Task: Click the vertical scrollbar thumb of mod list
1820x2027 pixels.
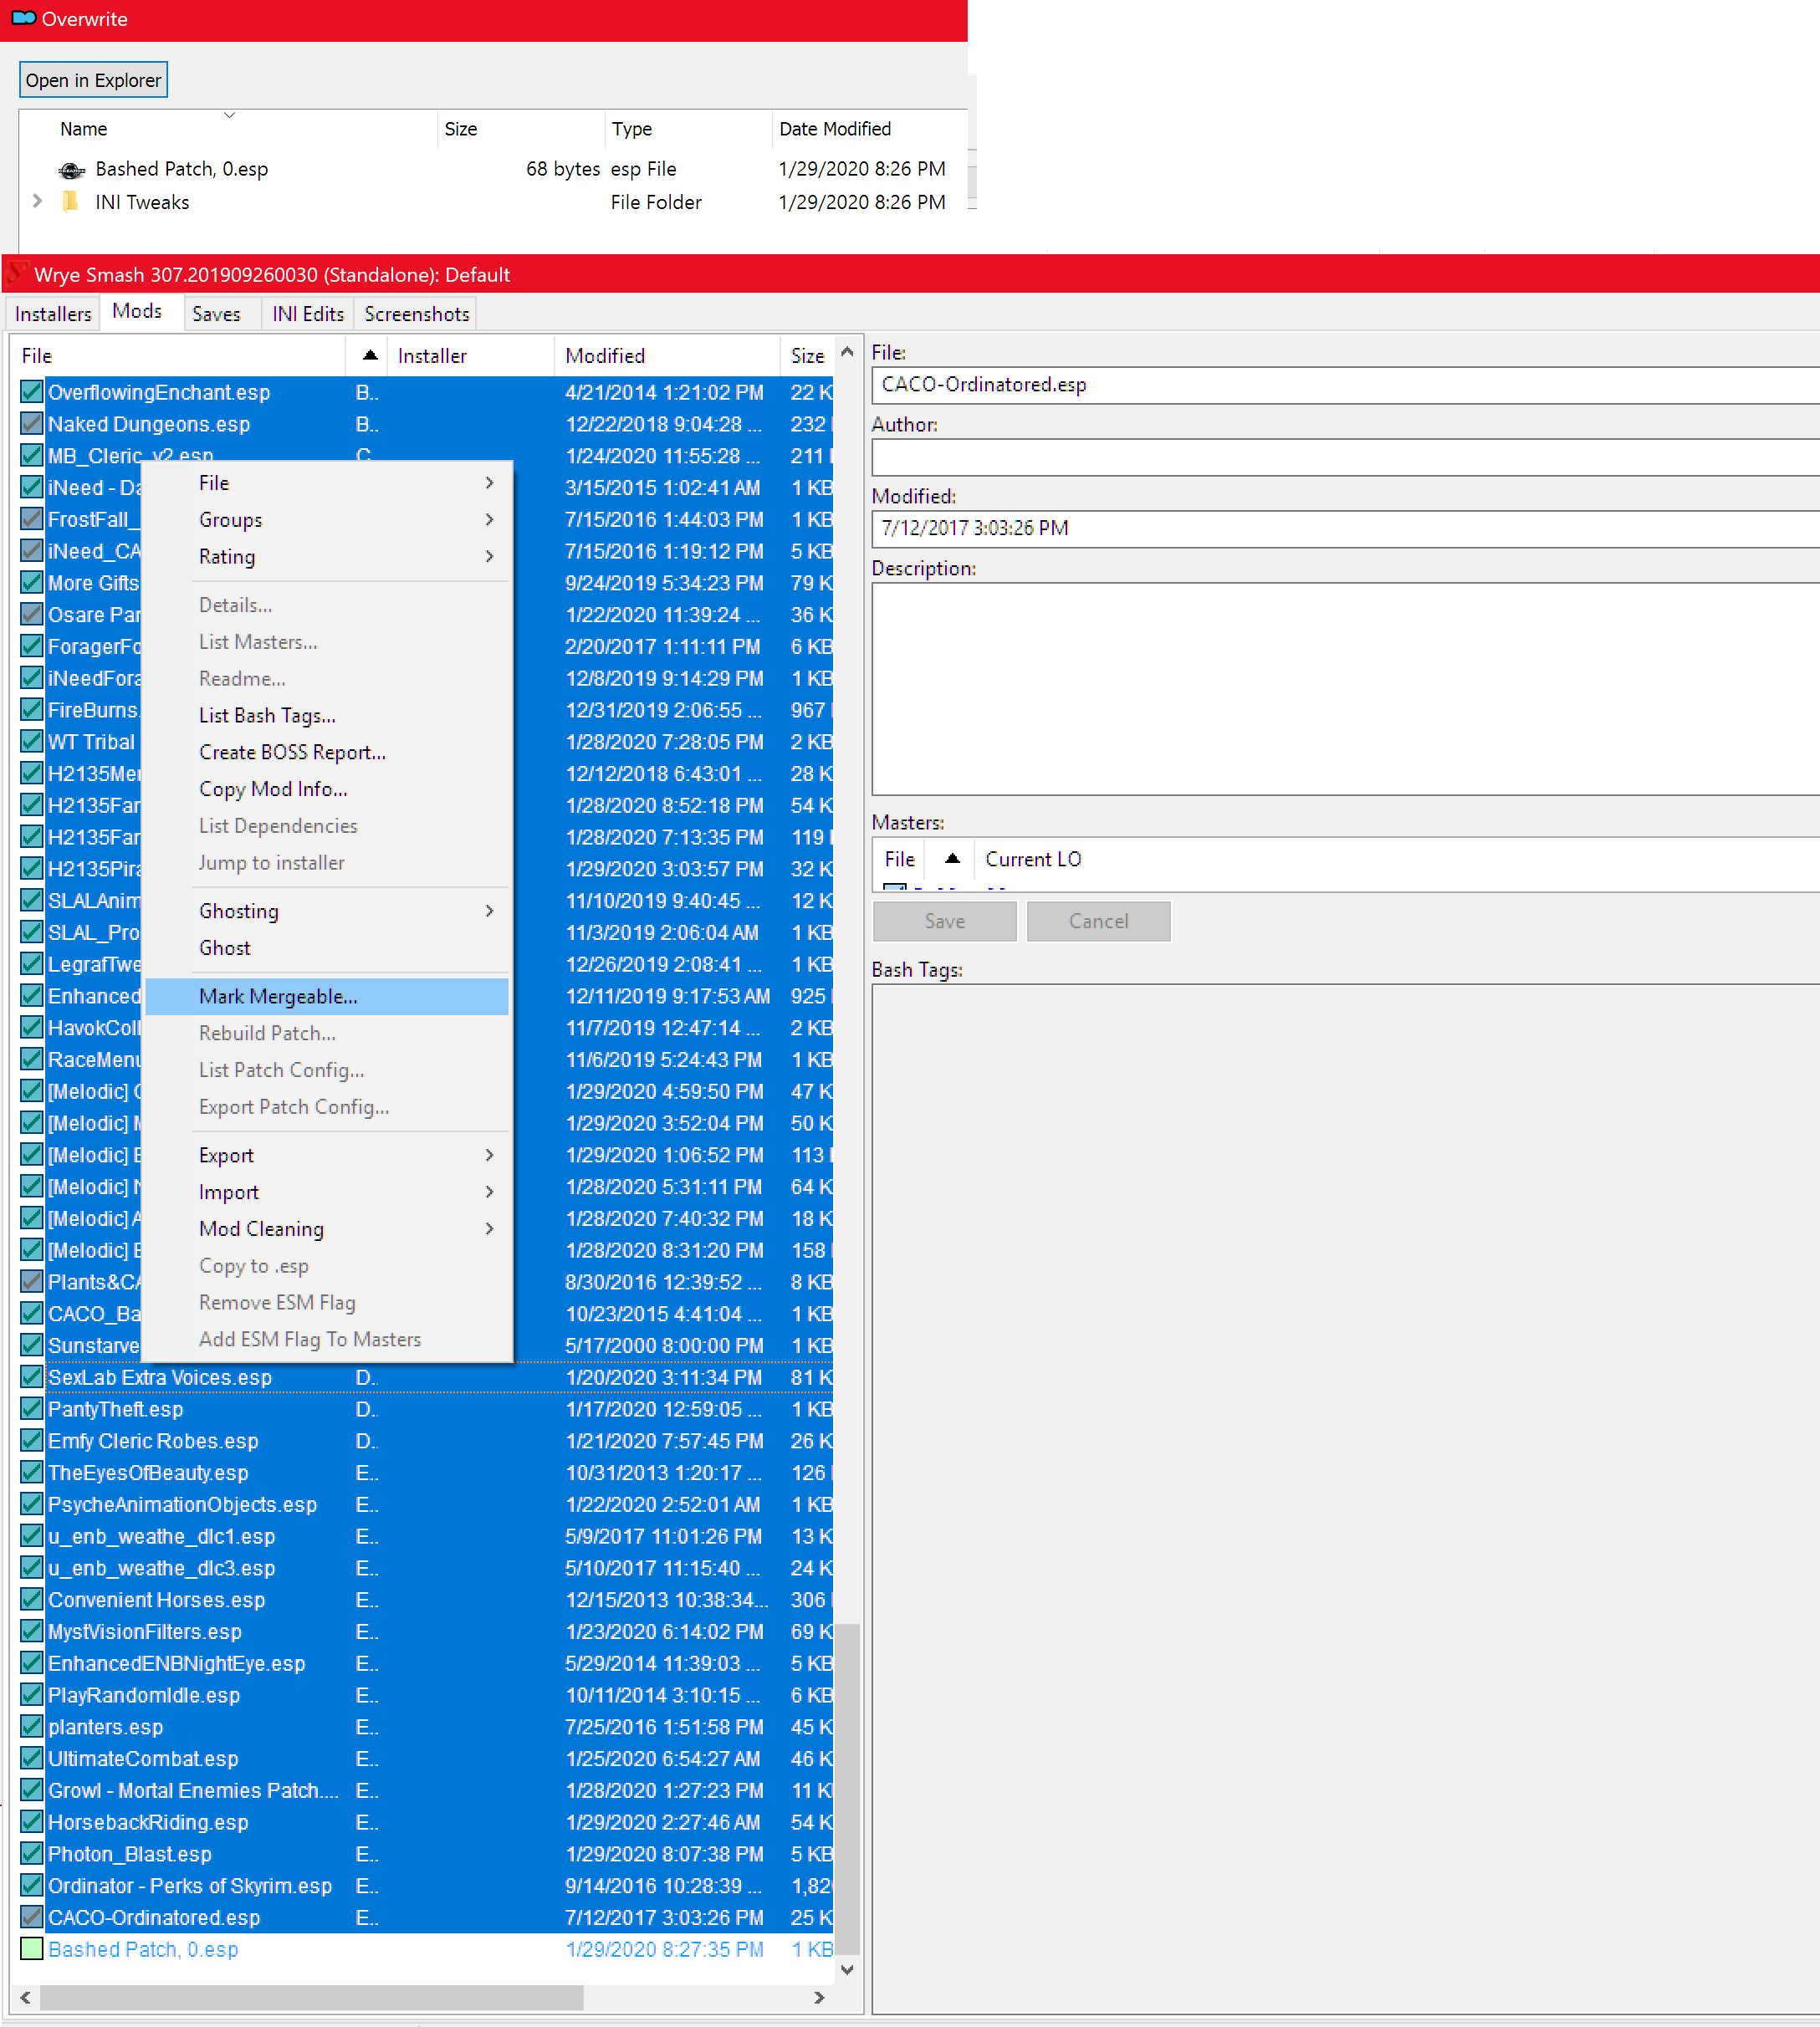Action: [848, 1790]
